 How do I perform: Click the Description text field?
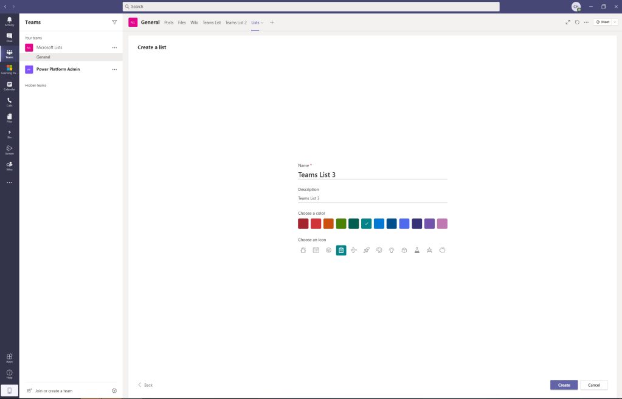click(372, 198)
